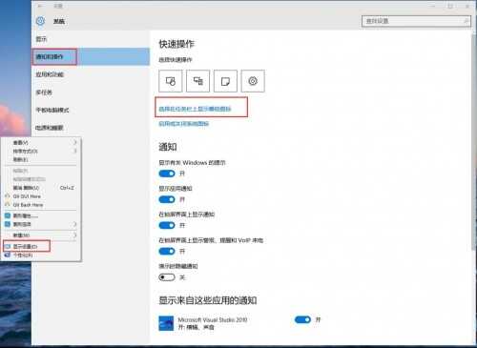Turn off 在锁屏界面上显示通知 toggle
Image resolution: width=477 pixels, height=348 pixels.
[167, 225]
